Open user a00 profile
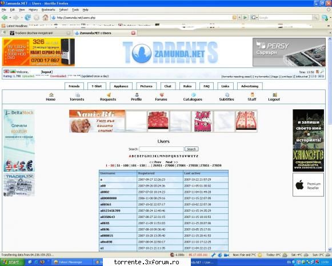This screenshot has width=332, height=266. tap(103, 186)
